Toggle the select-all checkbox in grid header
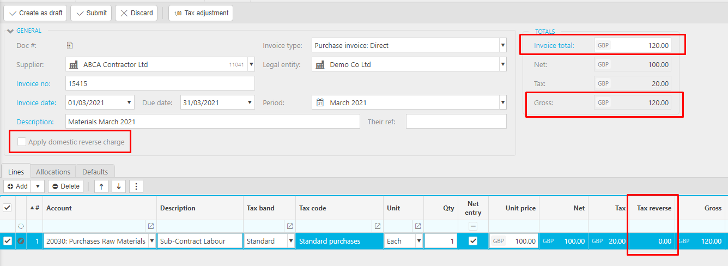The height and width of the screenshot is (266, 728). click(7, 208)
